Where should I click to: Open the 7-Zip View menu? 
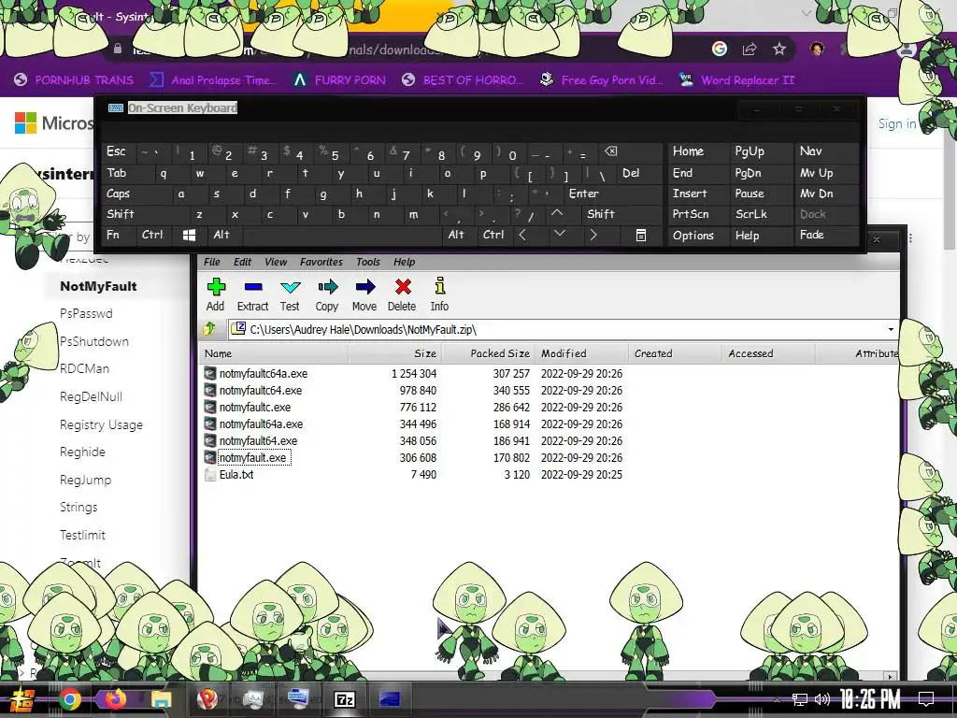tap(276, 262)
